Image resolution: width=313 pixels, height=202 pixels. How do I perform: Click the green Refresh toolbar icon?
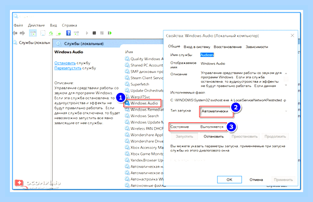(x=51, y=33)
